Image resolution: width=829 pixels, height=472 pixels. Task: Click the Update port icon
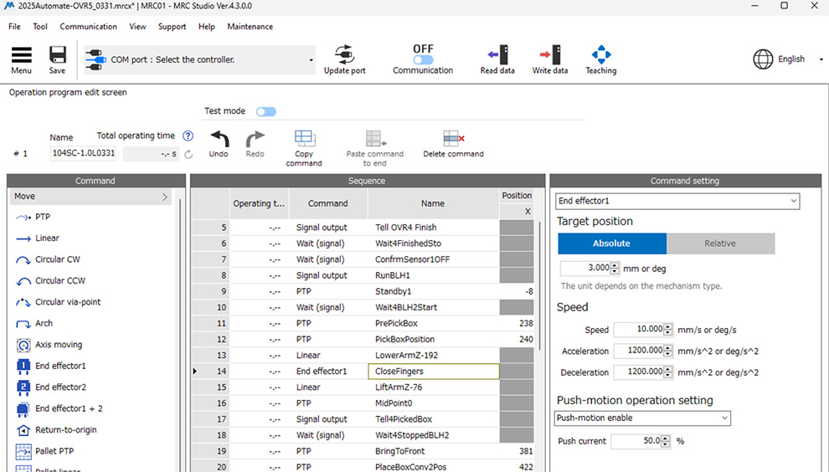pyautogui.click(x=345, y=54)
